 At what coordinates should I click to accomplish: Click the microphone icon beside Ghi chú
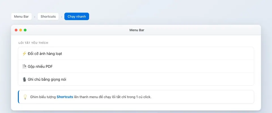(24, 79)
